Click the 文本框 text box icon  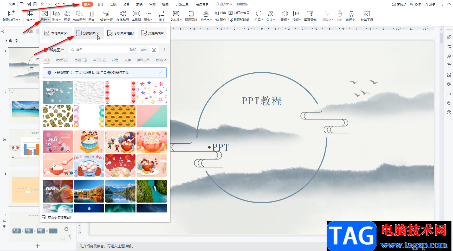point(176,14)
